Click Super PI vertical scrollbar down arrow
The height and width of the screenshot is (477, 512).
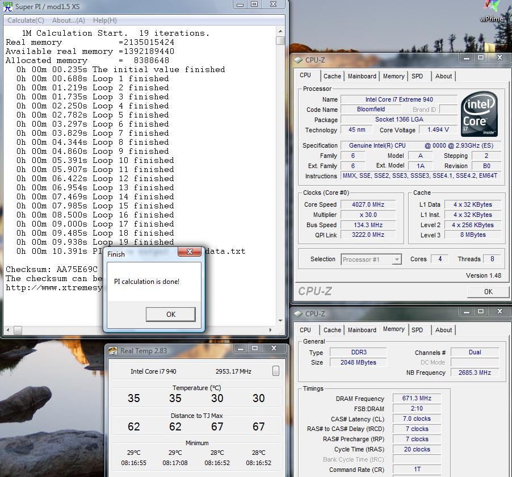(280, 321)
